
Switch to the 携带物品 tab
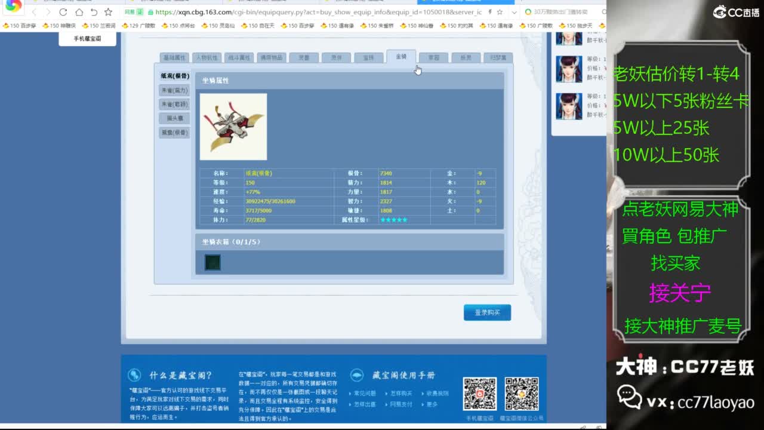pyautogui.click(x=271, y=58)
